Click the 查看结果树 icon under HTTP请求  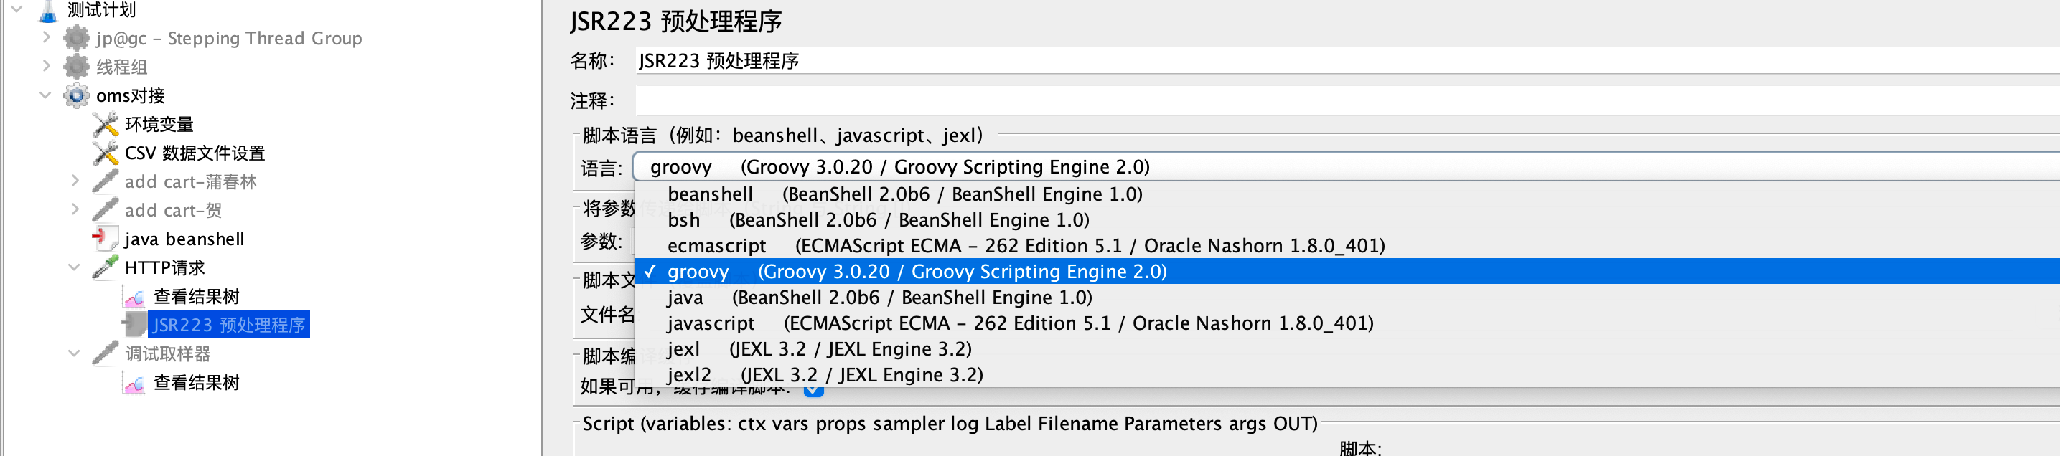[x=134, y=297]
